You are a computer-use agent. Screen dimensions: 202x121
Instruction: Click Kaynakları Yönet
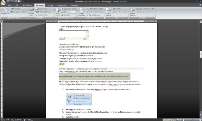[69, 9]
